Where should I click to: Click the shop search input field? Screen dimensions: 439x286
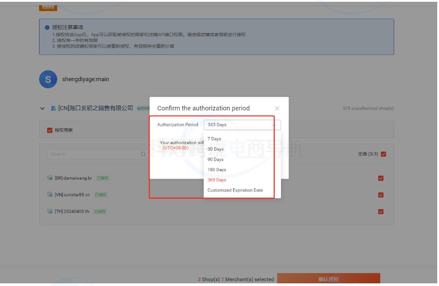click(93, 154)
